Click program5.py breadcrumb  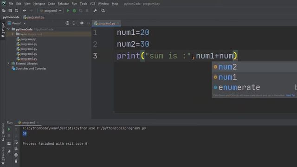[34, 17]
